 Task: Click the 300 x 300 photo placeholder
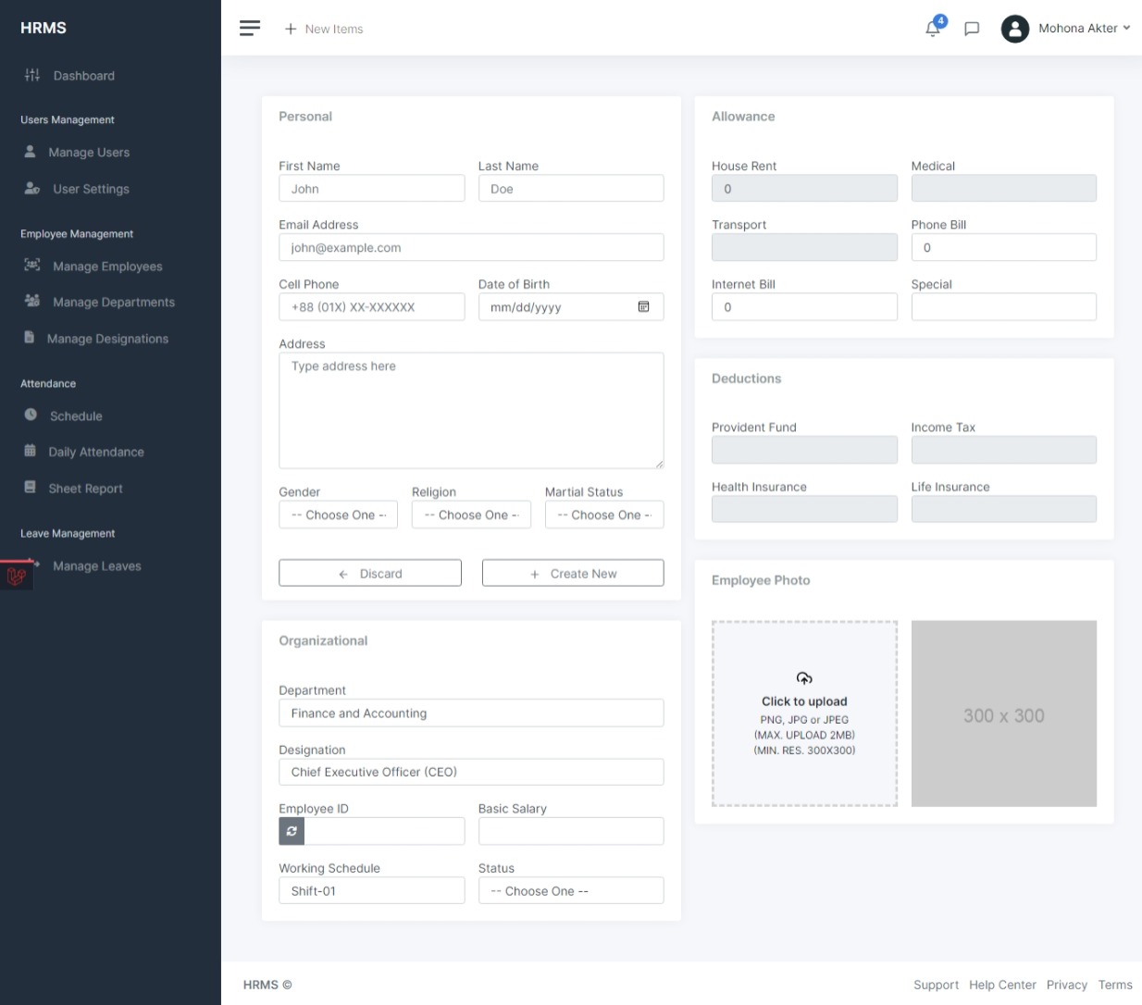tap(1004, 713)
